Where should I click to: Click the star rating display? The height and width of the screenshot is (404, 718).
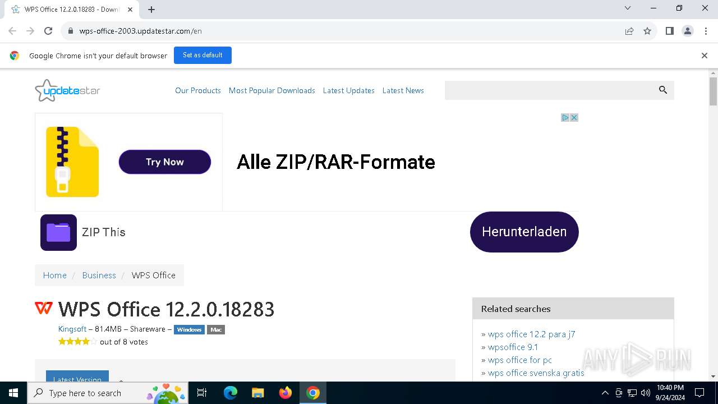click(77, 342)
